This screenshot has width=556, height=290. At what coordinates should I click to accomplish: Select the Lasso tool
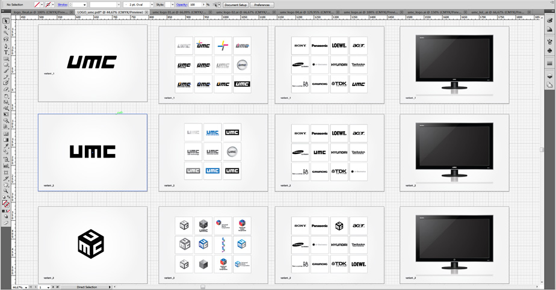(x=6, y=39)
